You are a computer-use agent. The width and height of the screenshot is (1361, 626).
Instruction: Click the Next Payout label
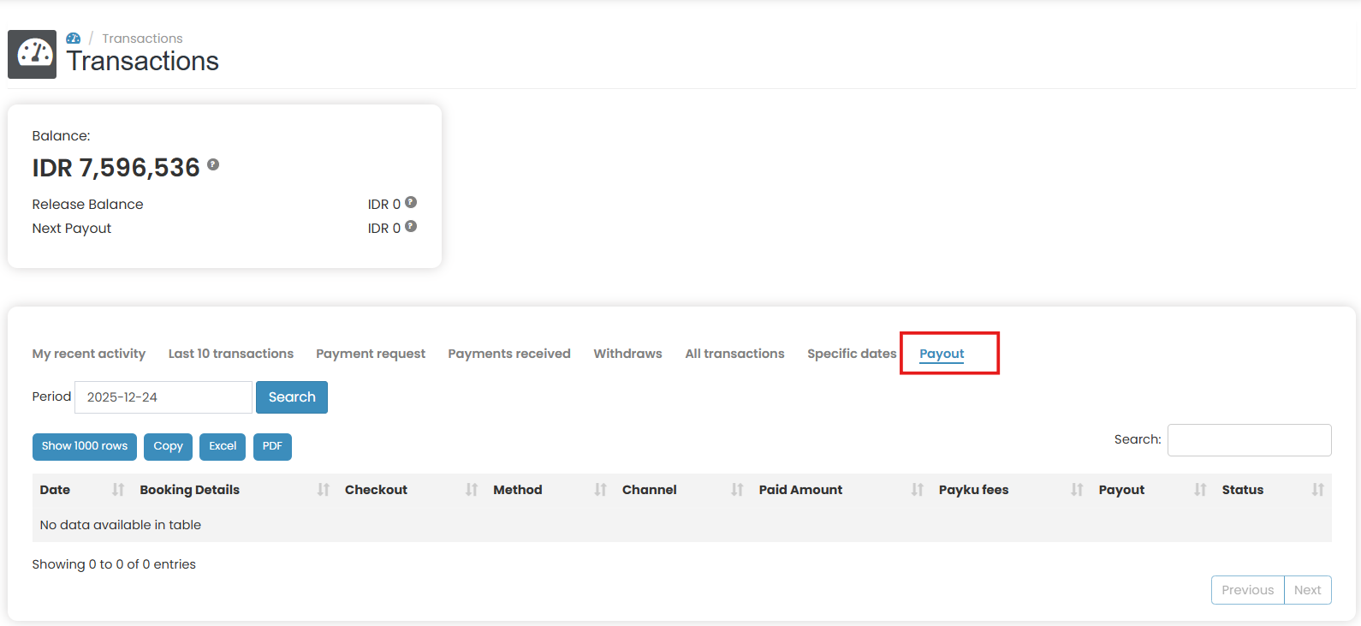(72, 229)
